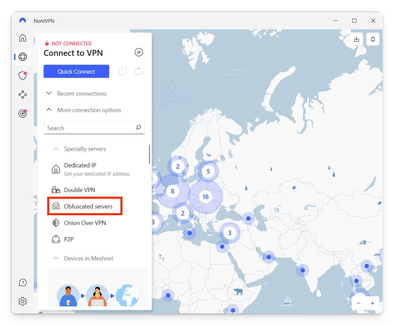The height and width of the screenshot is (325, 394).
Task: Click the reconnect refresh arrow icon
Action: click(139, 71)
